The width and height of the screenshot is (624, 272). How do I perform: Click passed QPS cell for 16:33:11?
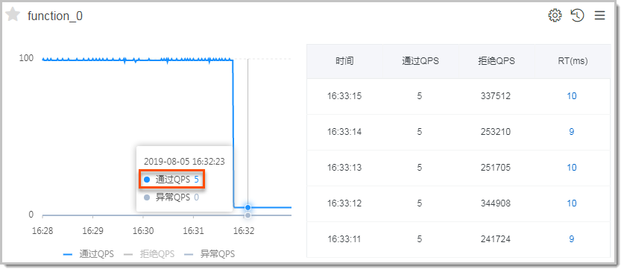pos(420,239)
